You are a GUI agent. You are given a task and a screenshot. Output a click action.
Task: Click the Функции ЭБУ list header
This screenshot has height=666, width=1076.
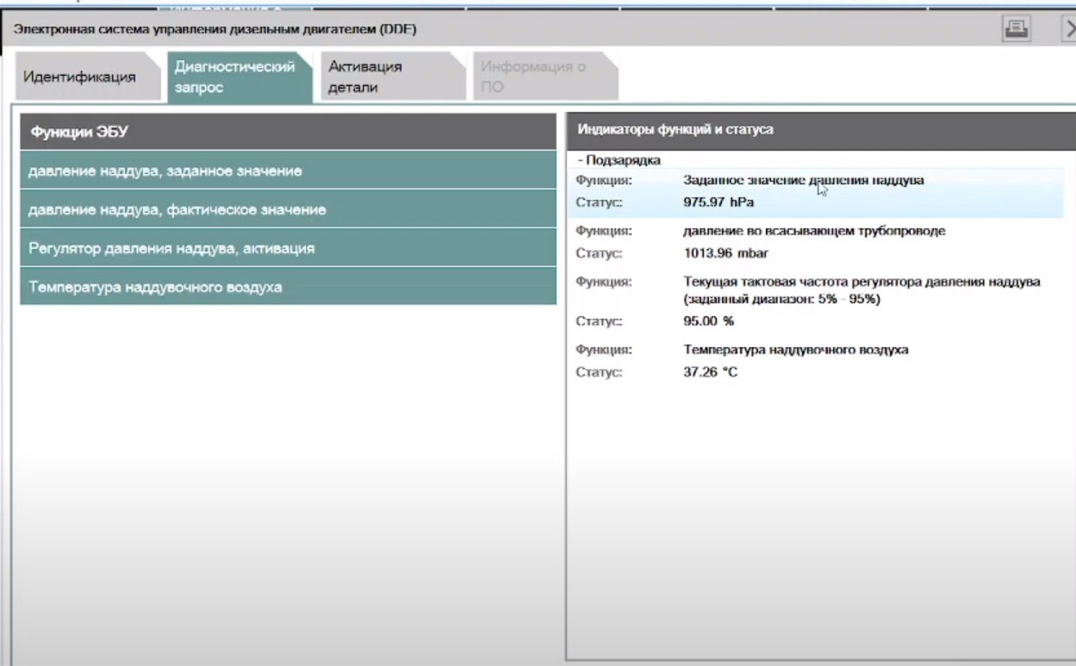288,132
